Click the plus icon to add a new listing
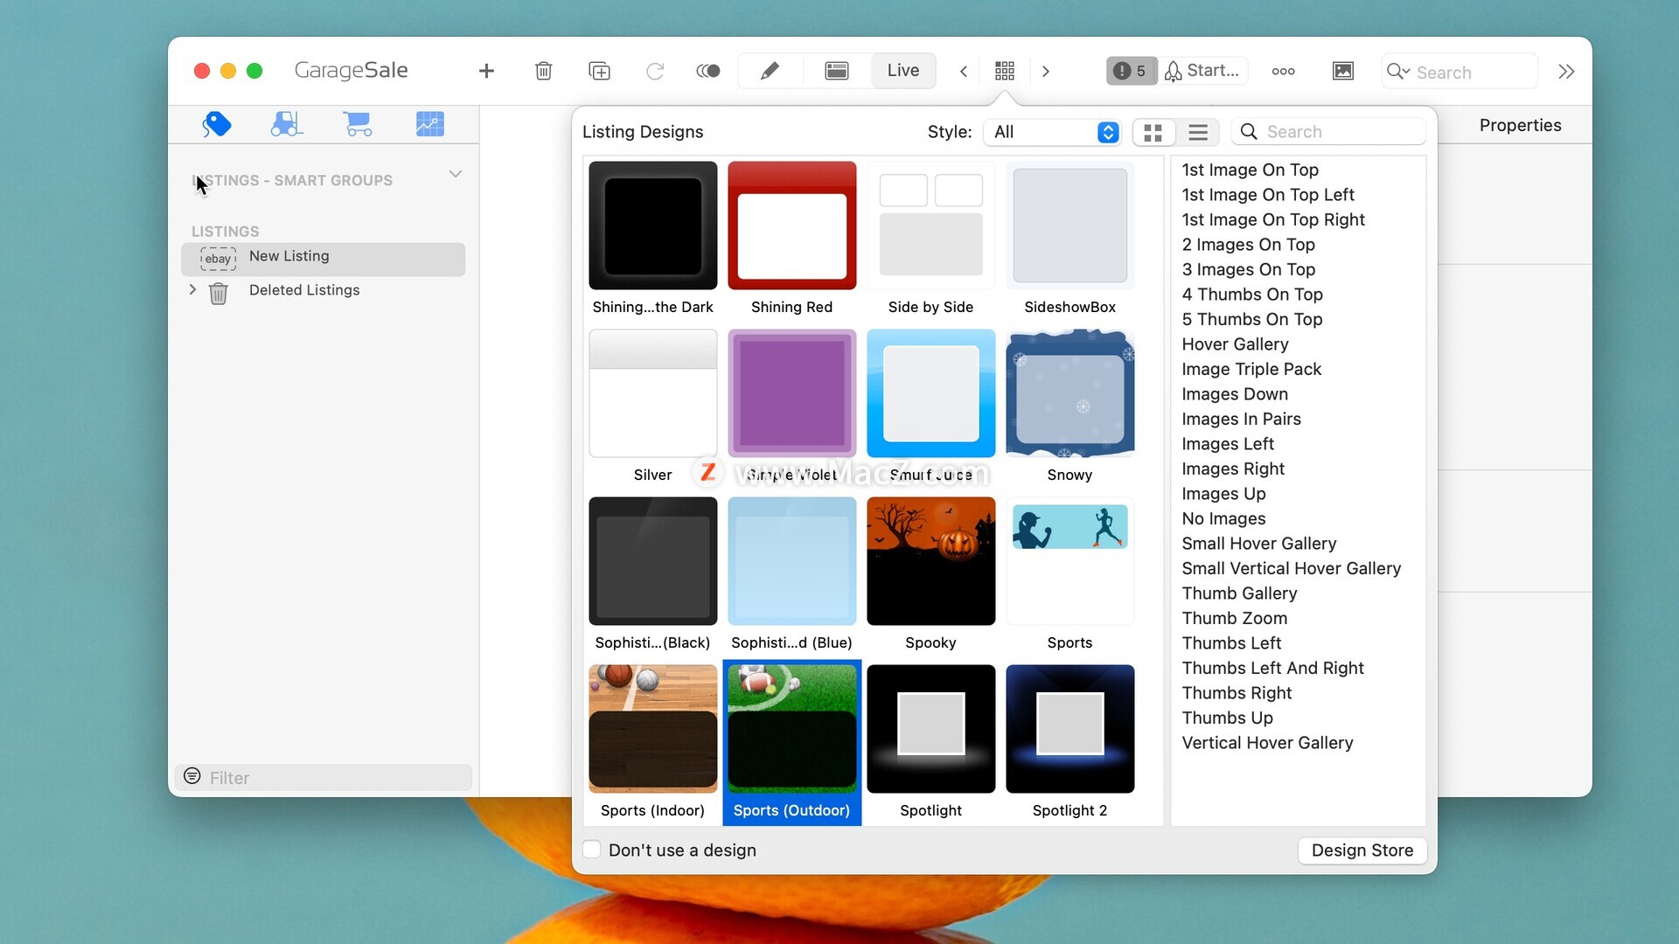This screenshot has height=944, width=1679. [x=486, y=71]
